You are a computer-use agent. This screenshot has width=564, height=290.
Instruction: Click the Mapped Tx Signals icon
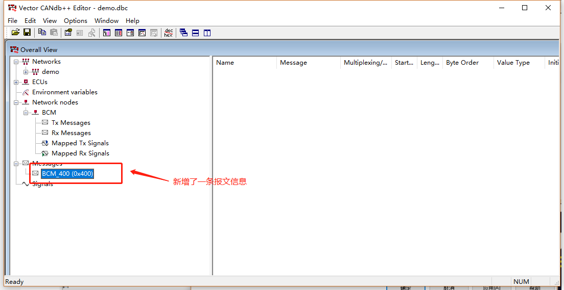[45, 143]
